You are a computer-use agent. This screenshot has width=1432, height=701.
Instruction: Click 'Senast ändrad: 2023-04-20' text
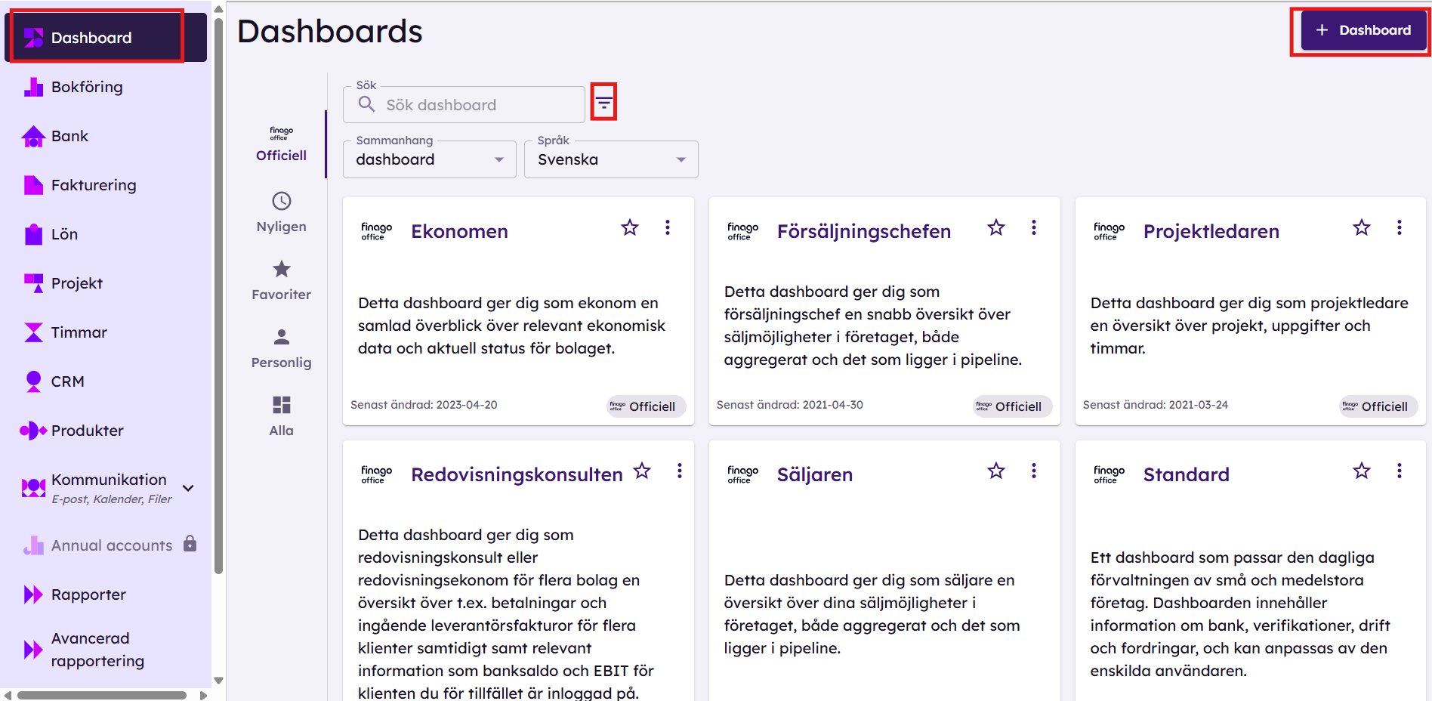[424, 405]
